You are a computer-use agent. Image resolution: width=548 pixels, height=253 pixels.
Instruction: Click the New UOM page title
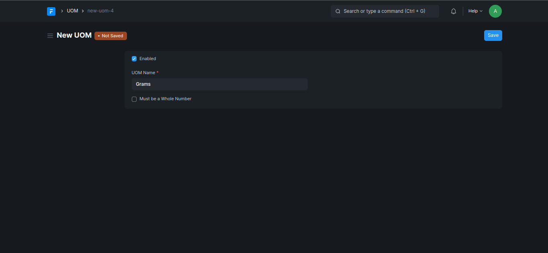coord(74,35)
